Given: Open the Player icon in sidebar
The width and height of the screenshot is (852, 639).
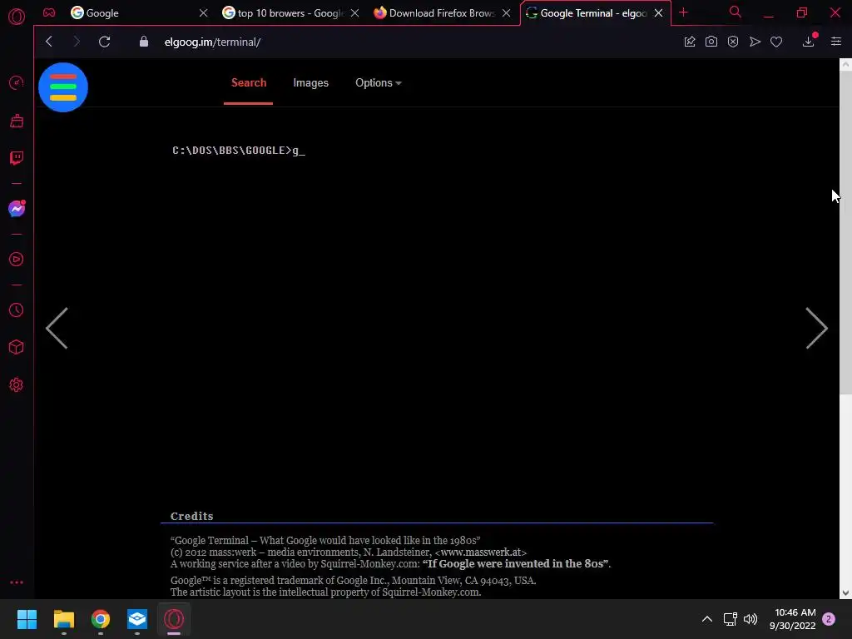Looking at the screenshot, I should click(x=17, y=260).
